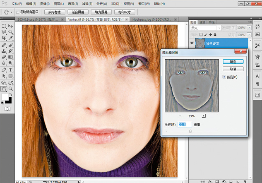The width and height of the screenshot is (262, 183).
Task: Select the Horizontal Type tool
Action: (x=10, y=70)
